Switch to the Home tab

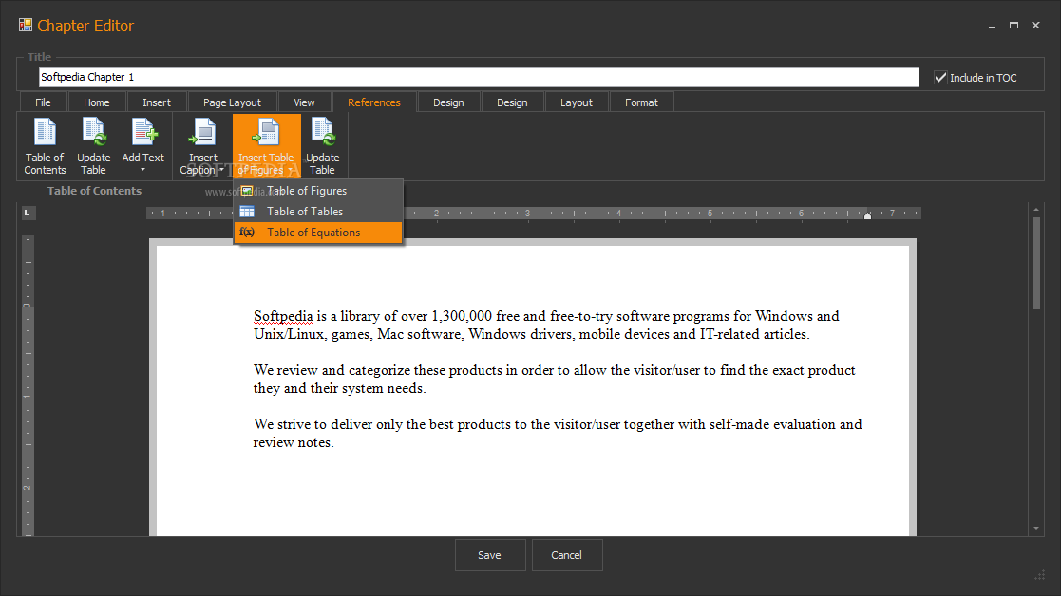[97, 102]
